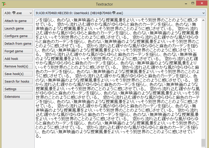209x148 pixels.
Task: Expand the UserHook1 text thread dropdown
Action: coord(120,13)
